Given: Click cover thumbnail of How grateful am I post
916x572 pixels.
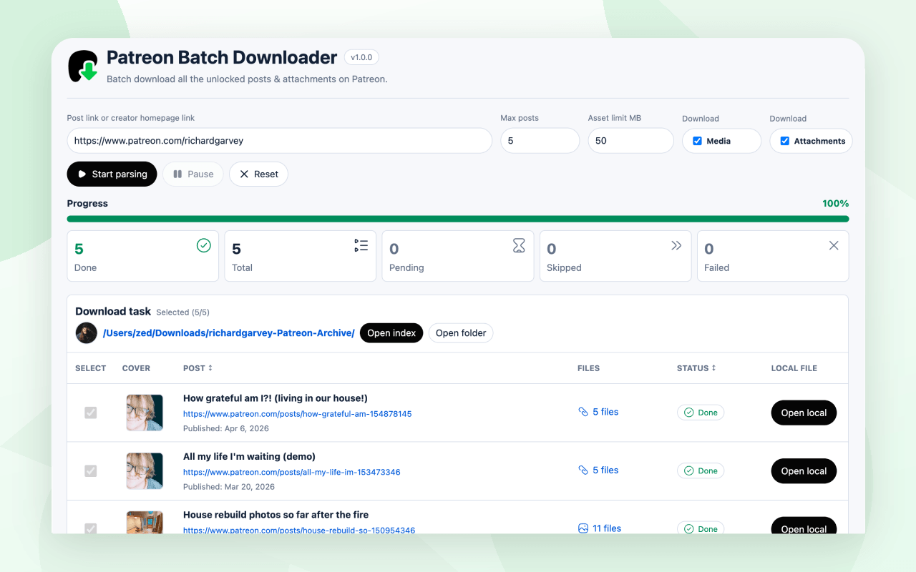Looking at the screenshot, I should pyautogui.click(x=145, y=413).
